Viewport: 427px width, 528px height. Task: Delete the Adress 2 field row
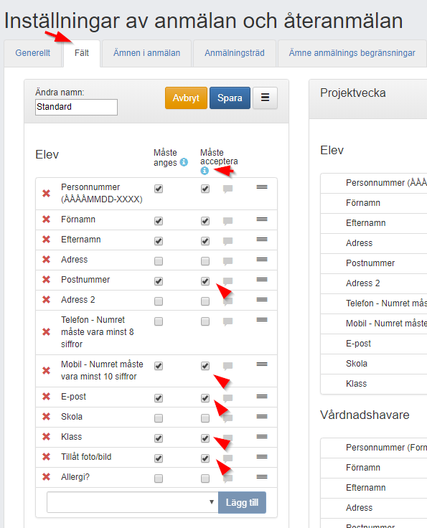[46, 300]
